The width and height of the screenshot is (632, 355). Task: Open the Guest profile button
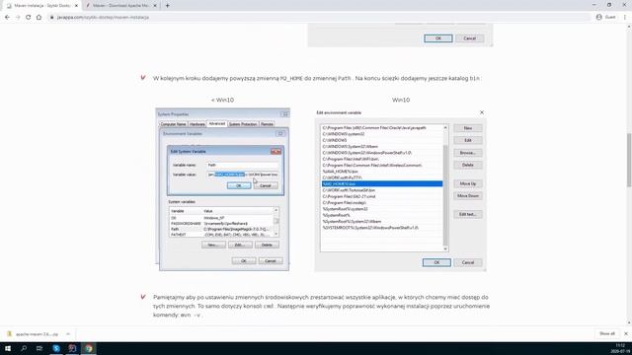(605, 17)
